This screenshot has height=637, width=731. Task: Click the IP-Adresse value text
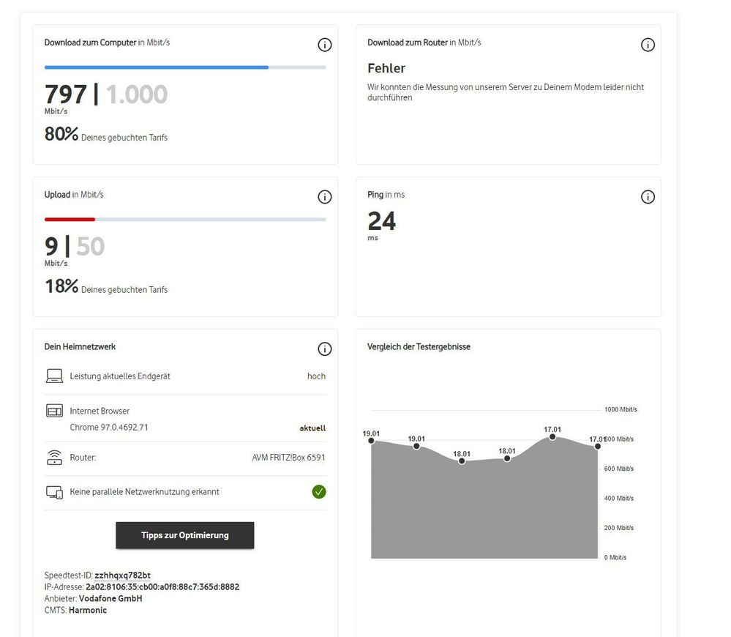click(162, 587)
